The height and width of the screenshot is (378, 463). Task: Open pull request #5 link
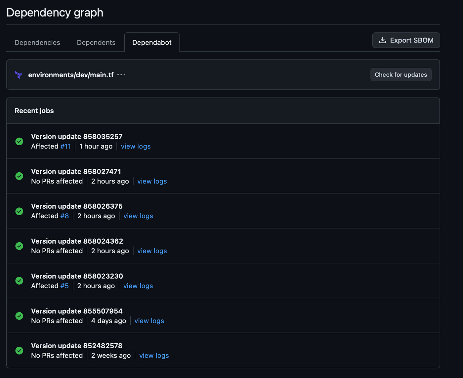point(64,286)
